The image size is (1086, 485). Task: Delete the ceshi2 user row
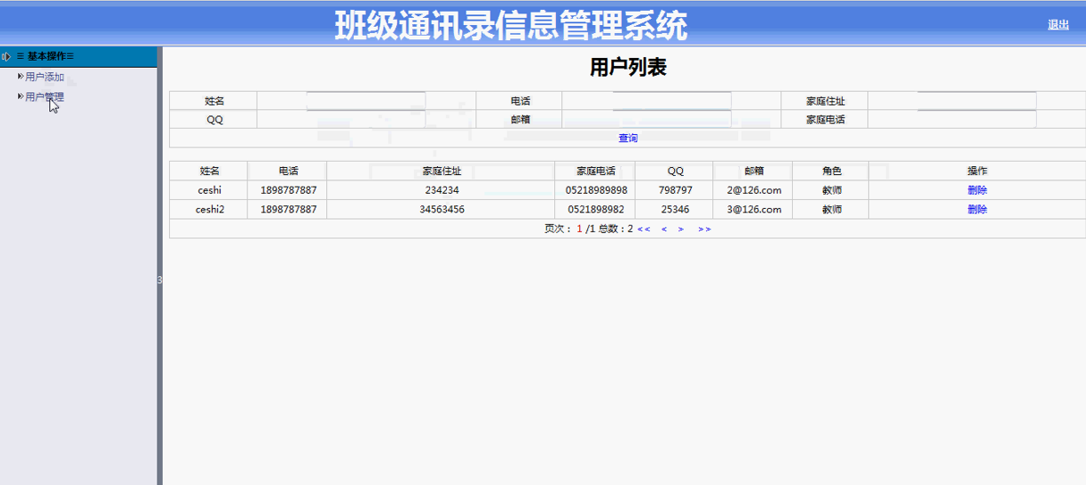click(977, 210)
